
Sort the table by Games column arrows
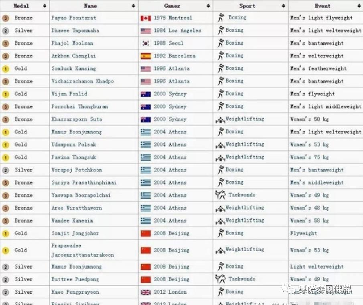pyautogui.click(x=208, y=6)
